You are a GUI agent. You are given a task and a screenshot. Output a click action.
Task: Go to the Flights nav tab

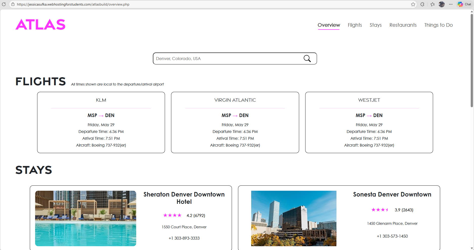click(355, 25)
